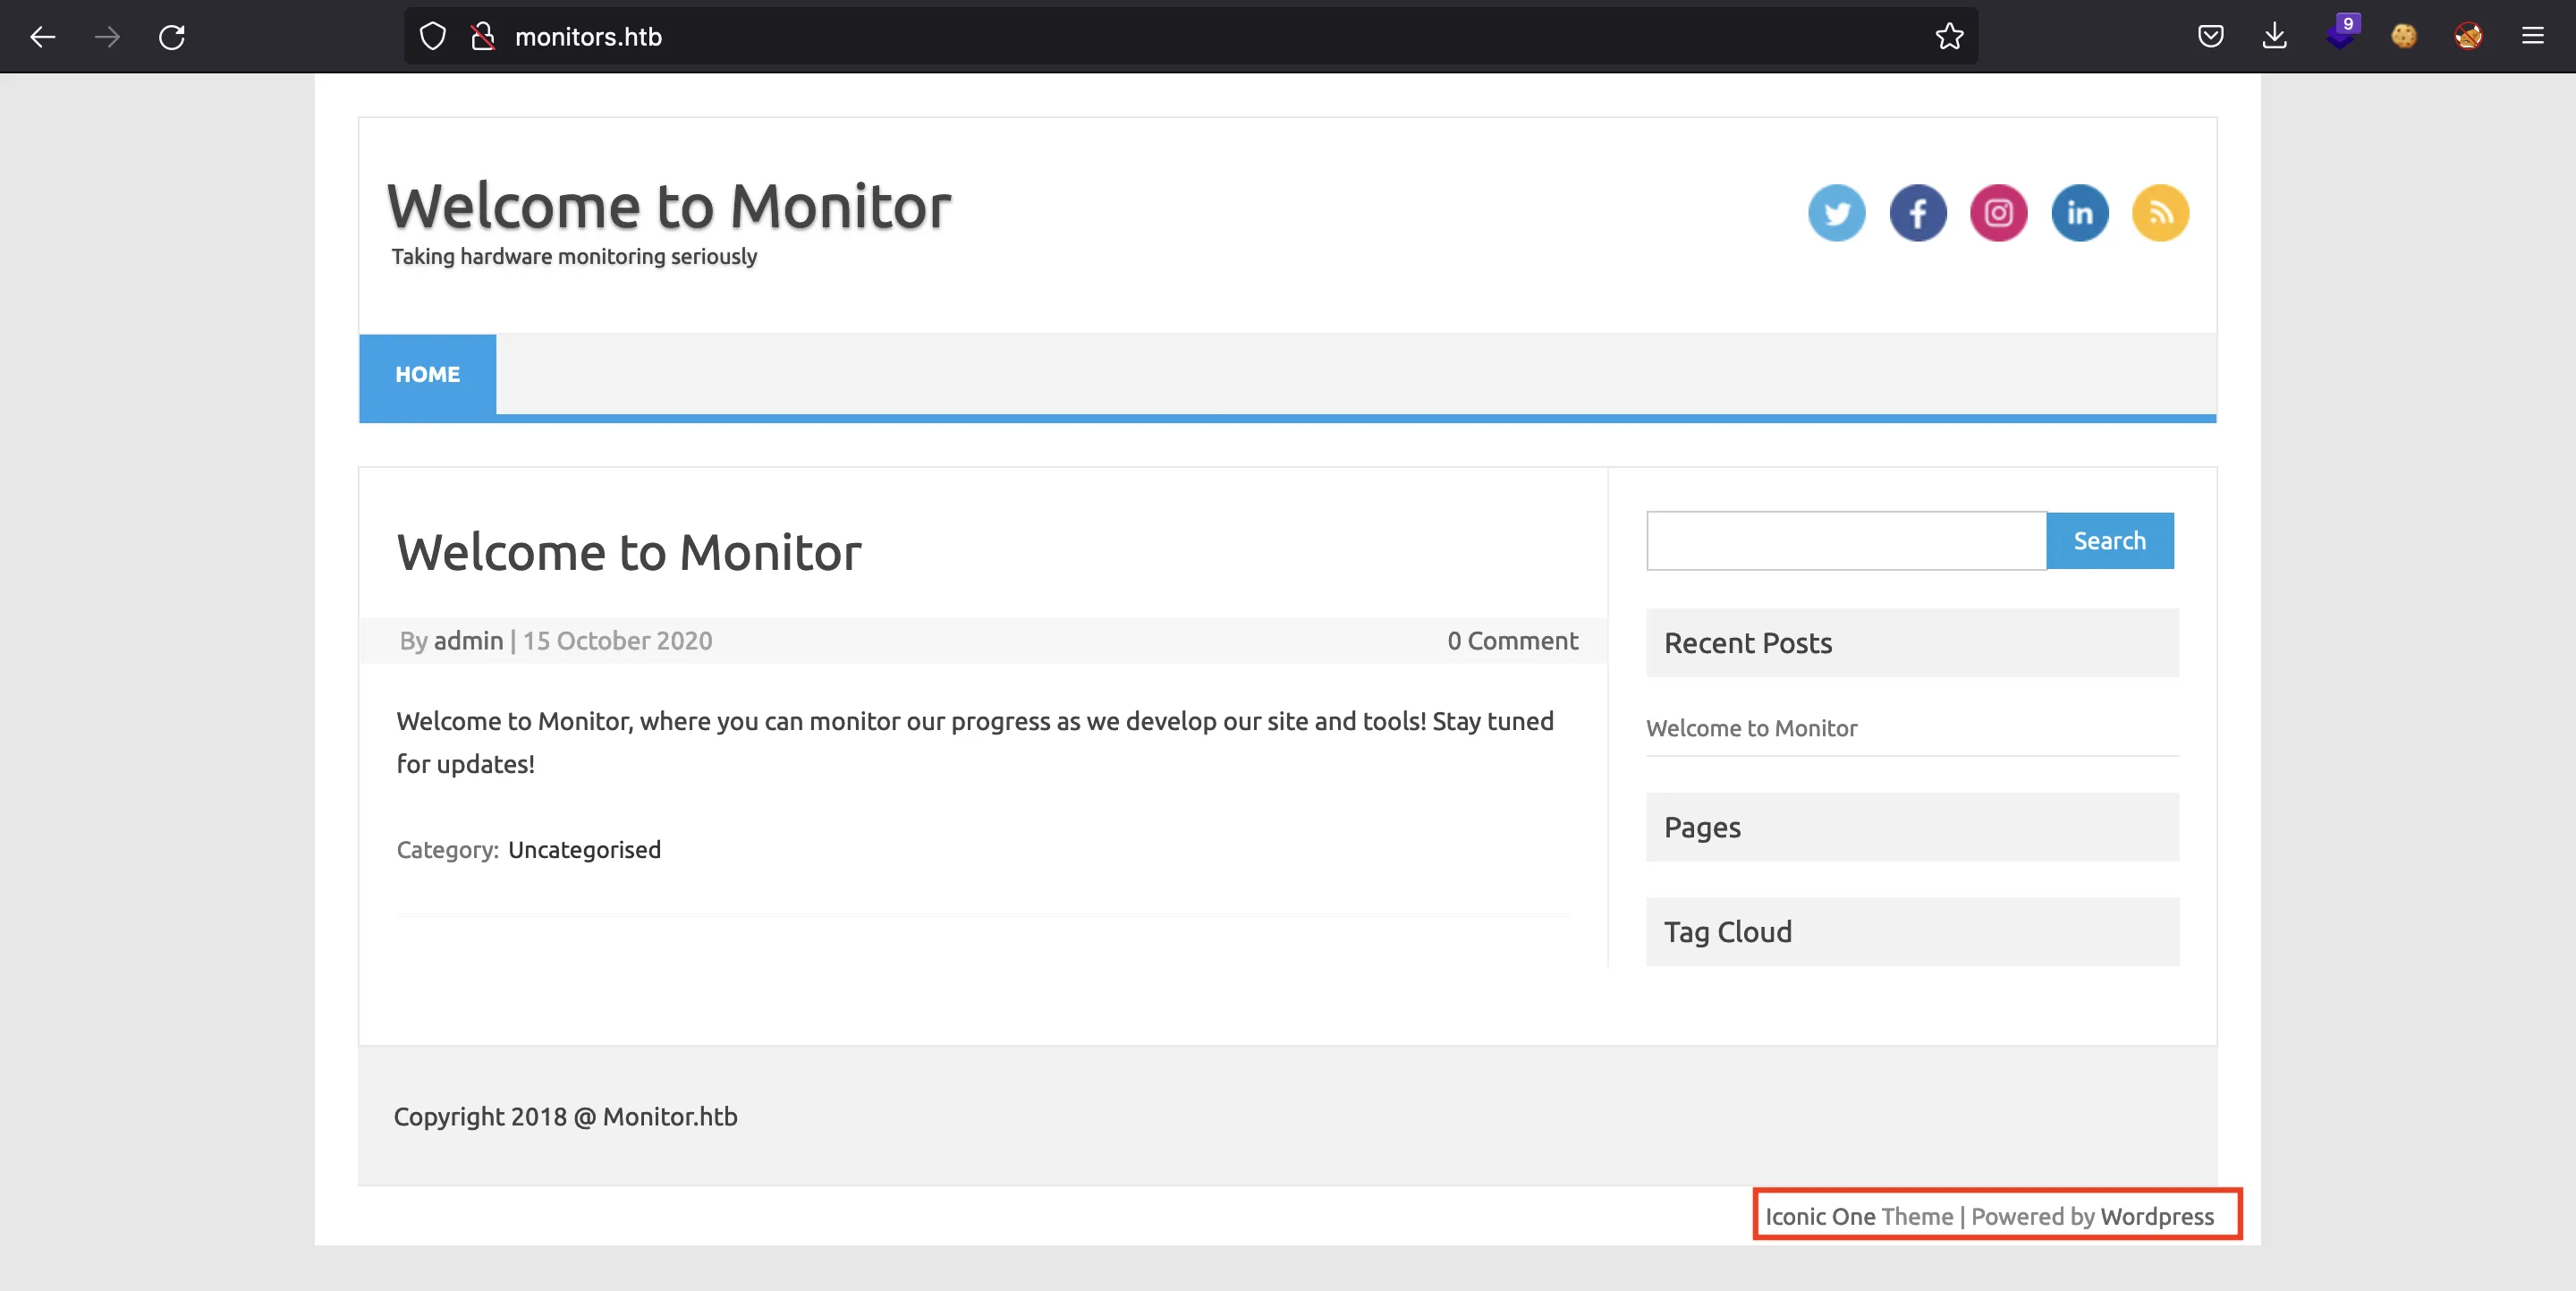Click the Copyright 2018 @ Monitor.htb text

point(565,1117)
